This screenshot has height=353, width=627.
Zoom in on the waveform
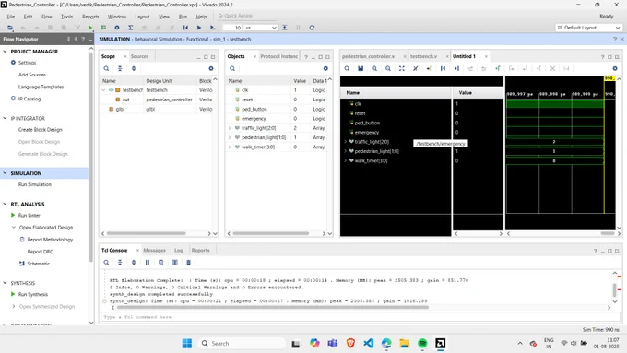374,68
